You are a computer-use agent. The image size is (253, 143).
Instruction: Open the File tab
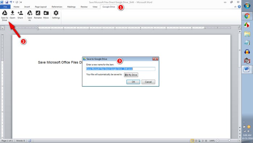coord(5,7)
